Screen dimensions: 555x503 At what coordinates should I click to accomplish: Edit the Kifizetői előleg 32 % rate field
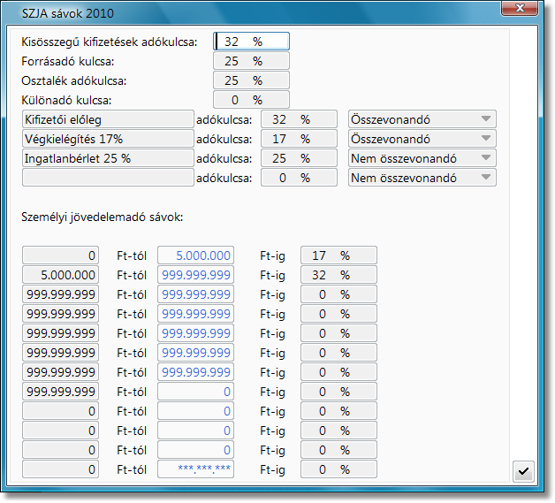[299, 119]
